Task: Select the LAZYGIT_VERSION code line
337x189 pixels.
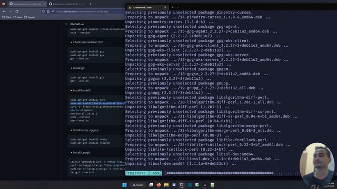Action: click(x=97, y=162)
